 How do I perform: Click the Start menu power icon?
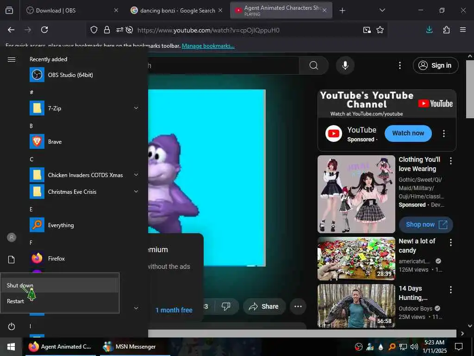click(12, 326)
